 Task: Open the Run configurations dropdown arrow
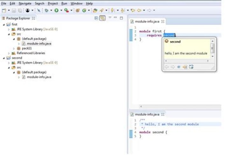coord(61,11)
